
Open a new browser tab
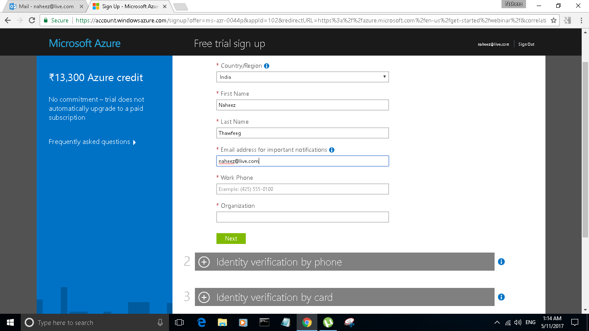coord(180,6)
